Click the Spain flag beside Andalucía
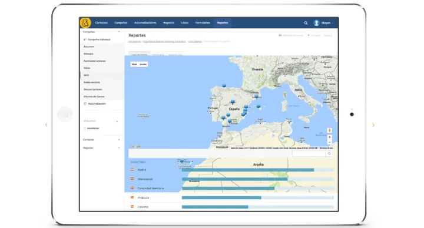This screenshot has height=228, width=424. 132,197
